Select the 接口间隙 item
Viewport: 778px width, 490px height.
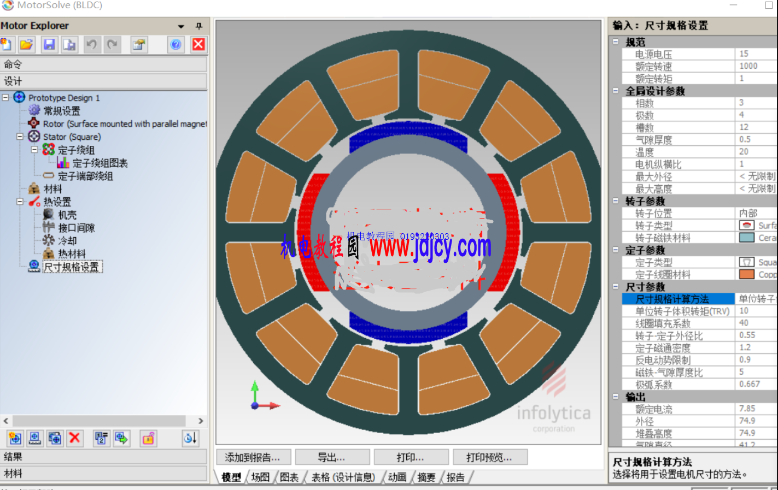pos(77,228)
